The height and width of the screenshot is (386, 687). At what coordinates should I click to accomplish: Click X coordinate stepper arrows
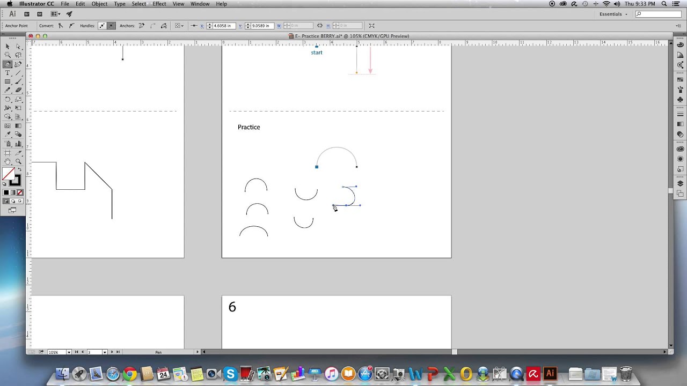(209, 26)
